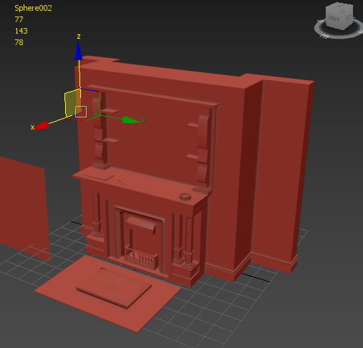Click the ViewCube in the viewport corner
The image size is (363, 348).
tap(339, 16)
